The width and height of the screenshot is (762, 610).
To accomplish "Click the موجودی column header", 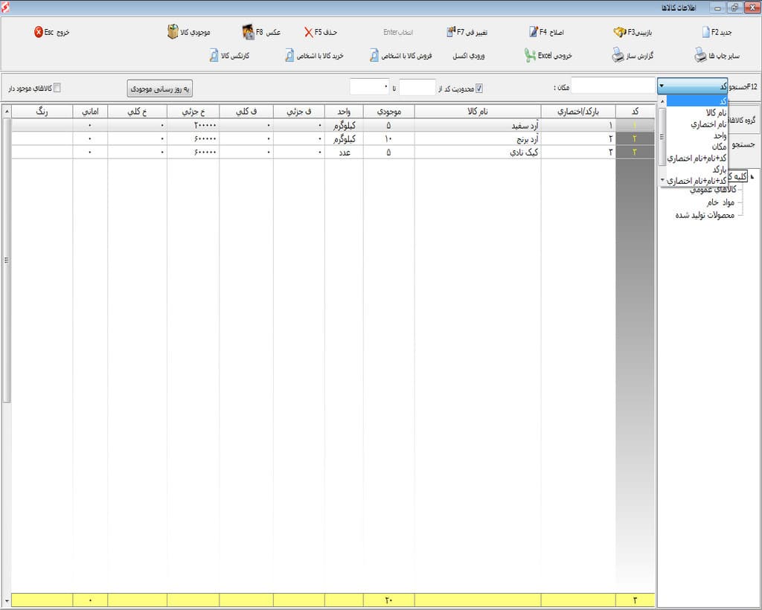I will (x=388, y=112).
